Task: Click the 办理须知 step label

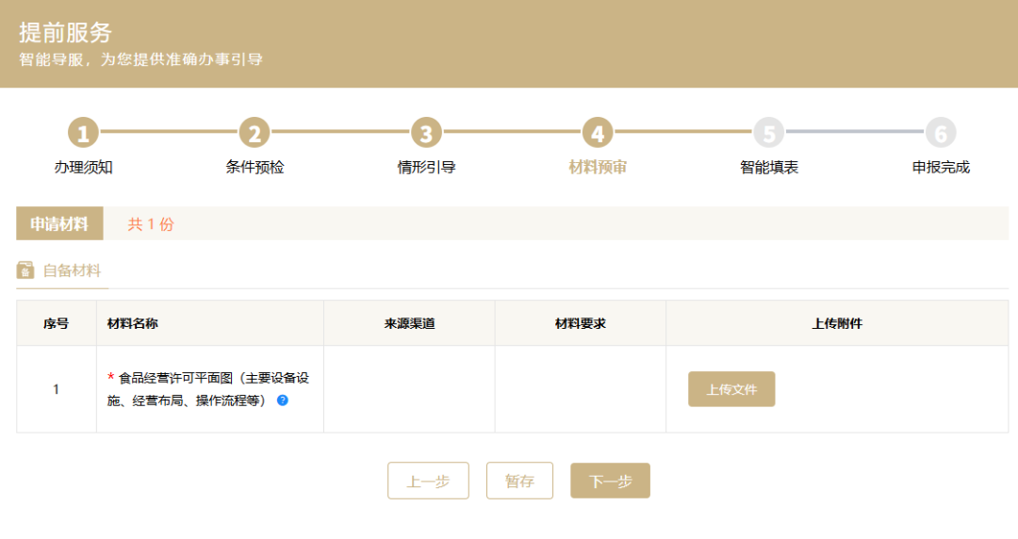Action: [x=83, y=168]
